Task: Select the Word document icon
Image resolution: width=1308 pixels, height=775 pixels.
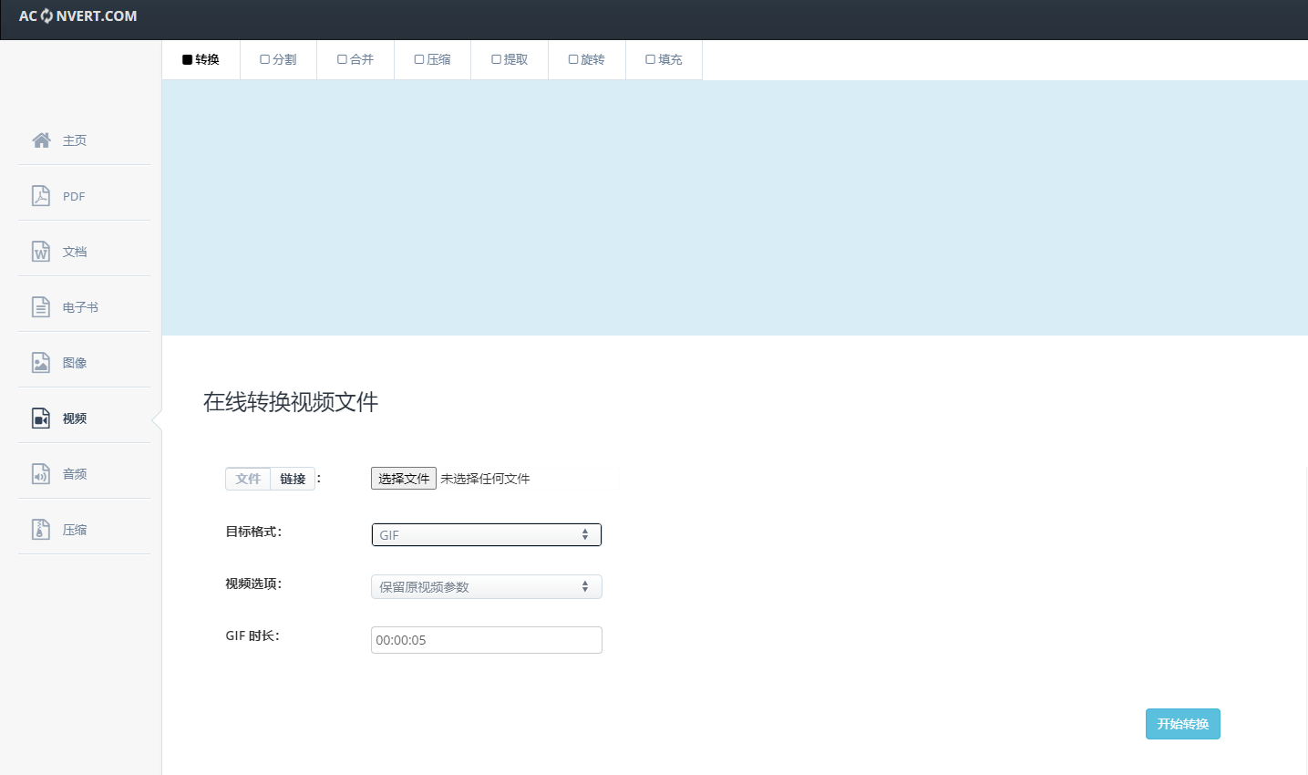Action: [41, 252]
